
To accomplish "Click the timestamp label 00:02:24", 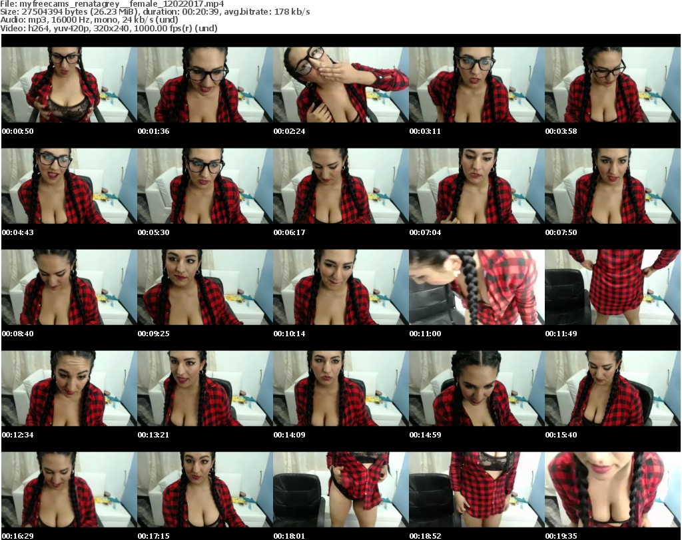I will click(x=289, y=131).
